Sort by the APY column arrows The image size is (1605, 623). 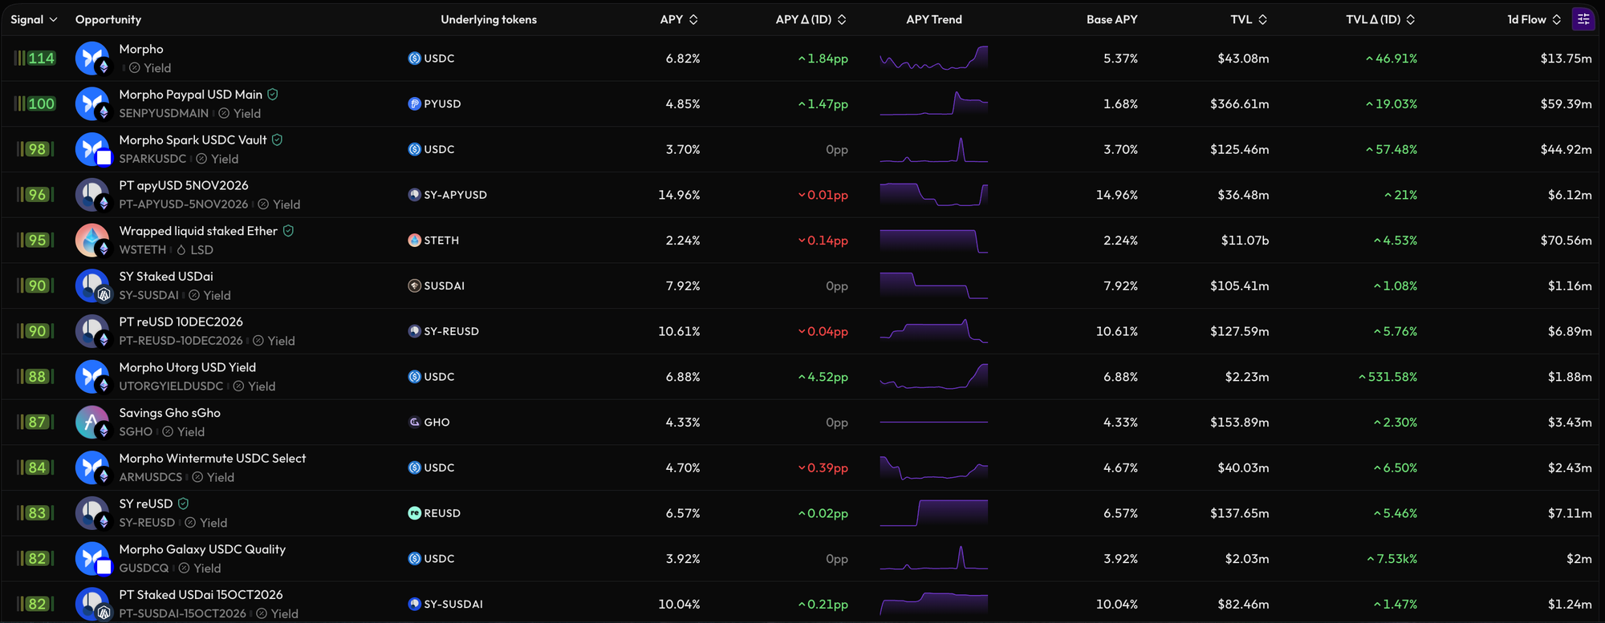pyautogui.click(x=693, y=19)
